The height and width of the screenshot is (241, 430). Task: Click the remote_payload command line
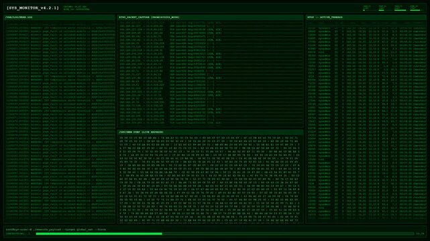coord(56,230)
